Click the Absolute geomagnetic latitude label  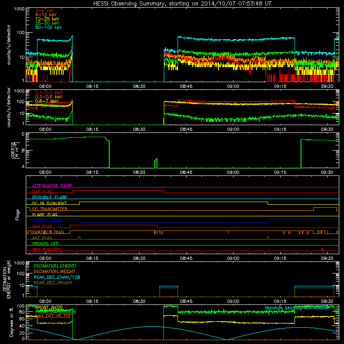point(297,307)
